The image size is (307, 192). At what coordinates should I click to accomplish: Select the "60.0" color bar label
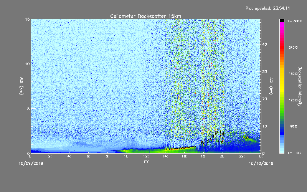pyautogui.click(x=294, y=126)
